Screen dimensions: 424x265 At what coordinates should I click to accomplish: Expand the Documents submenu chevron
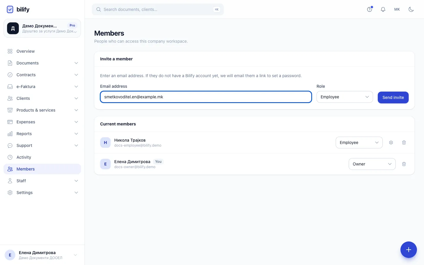pos(76,63)
